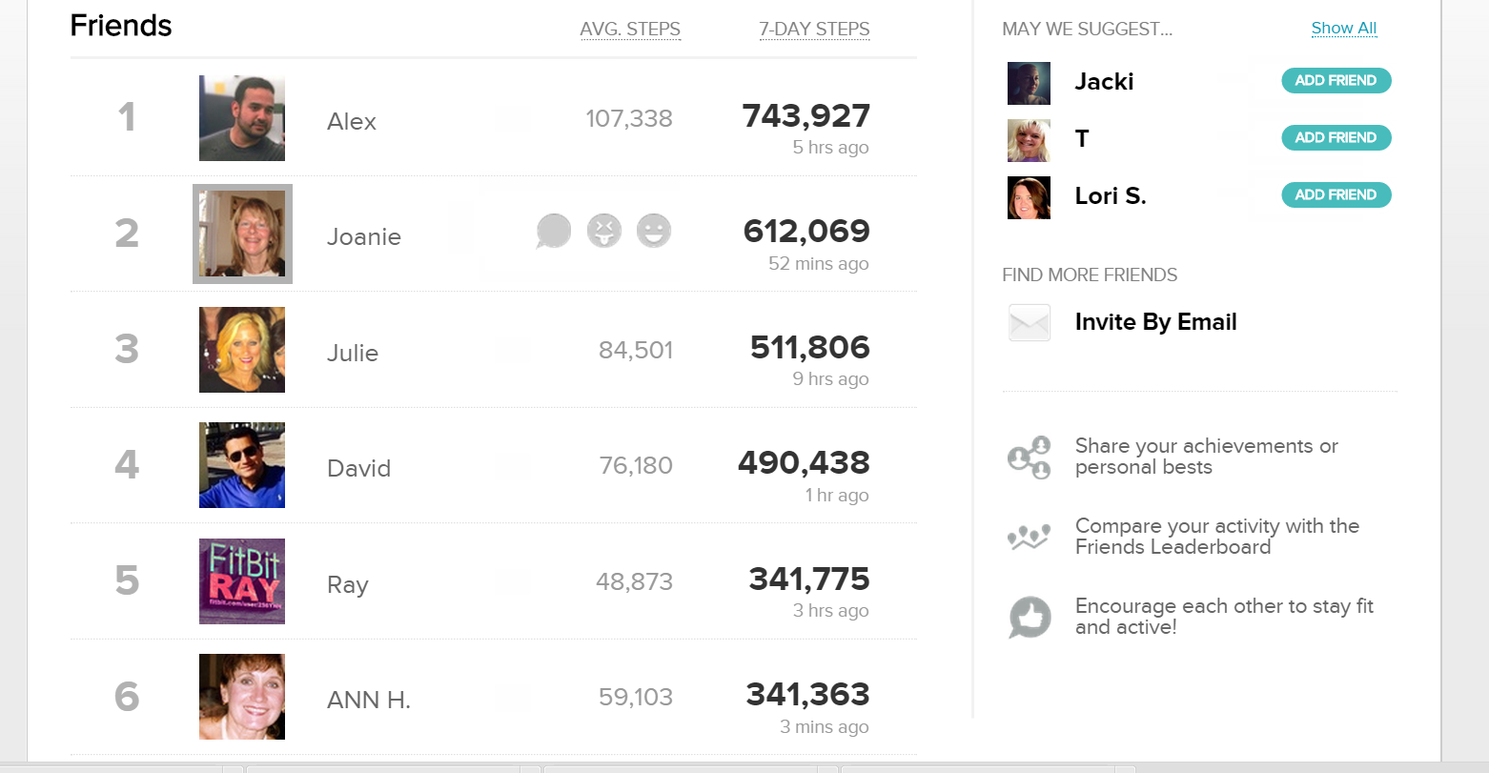Cheer Joanie with the smiley face icon

(654, 231)
